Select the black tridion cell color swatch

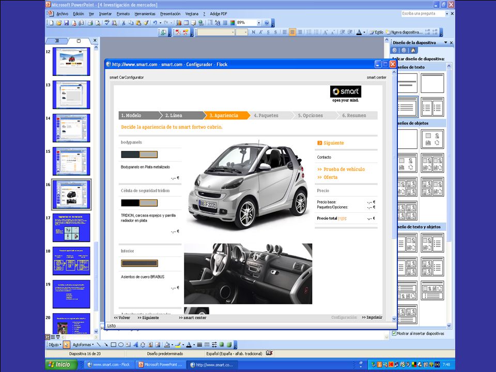(x=130, y=203)
